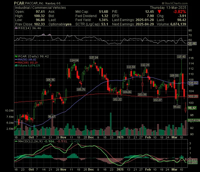This screenshot has width=200, height=172.
Task: Click the 114.04 peak price label
Action: pyautogui.click(x=74, y=60)
